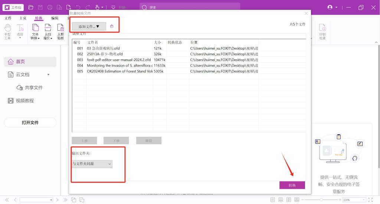380x204 pixels.
Task: Click the open folder icon in title bar
Action: [x=31, y=7]
